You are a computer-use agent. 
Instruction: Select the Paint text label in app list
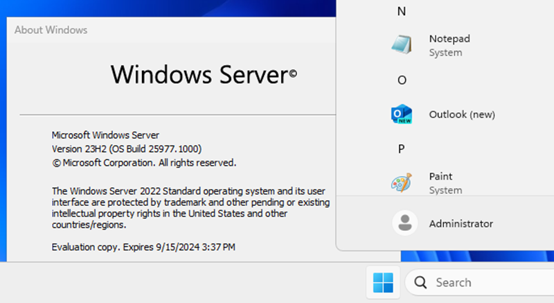(x=440, y=177)
